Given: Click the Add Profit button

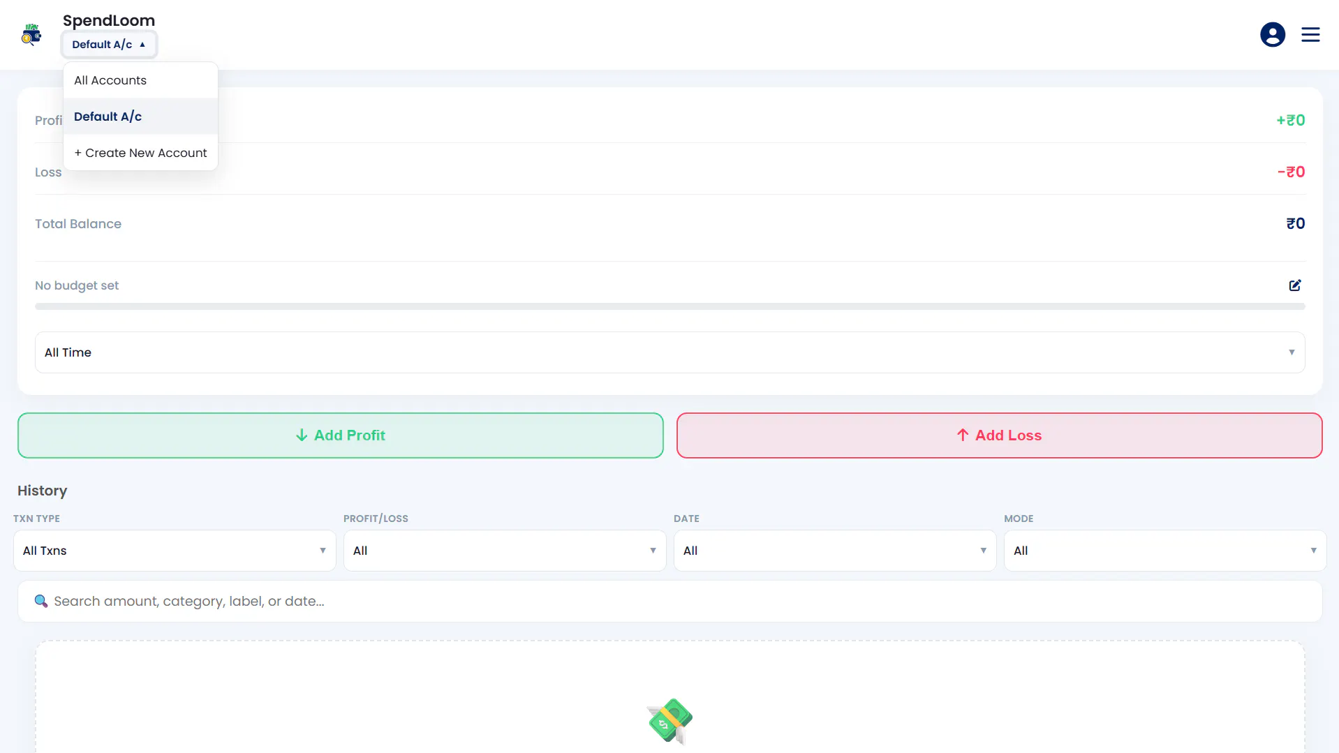Looking at the screenshot, I should point(340,435).
